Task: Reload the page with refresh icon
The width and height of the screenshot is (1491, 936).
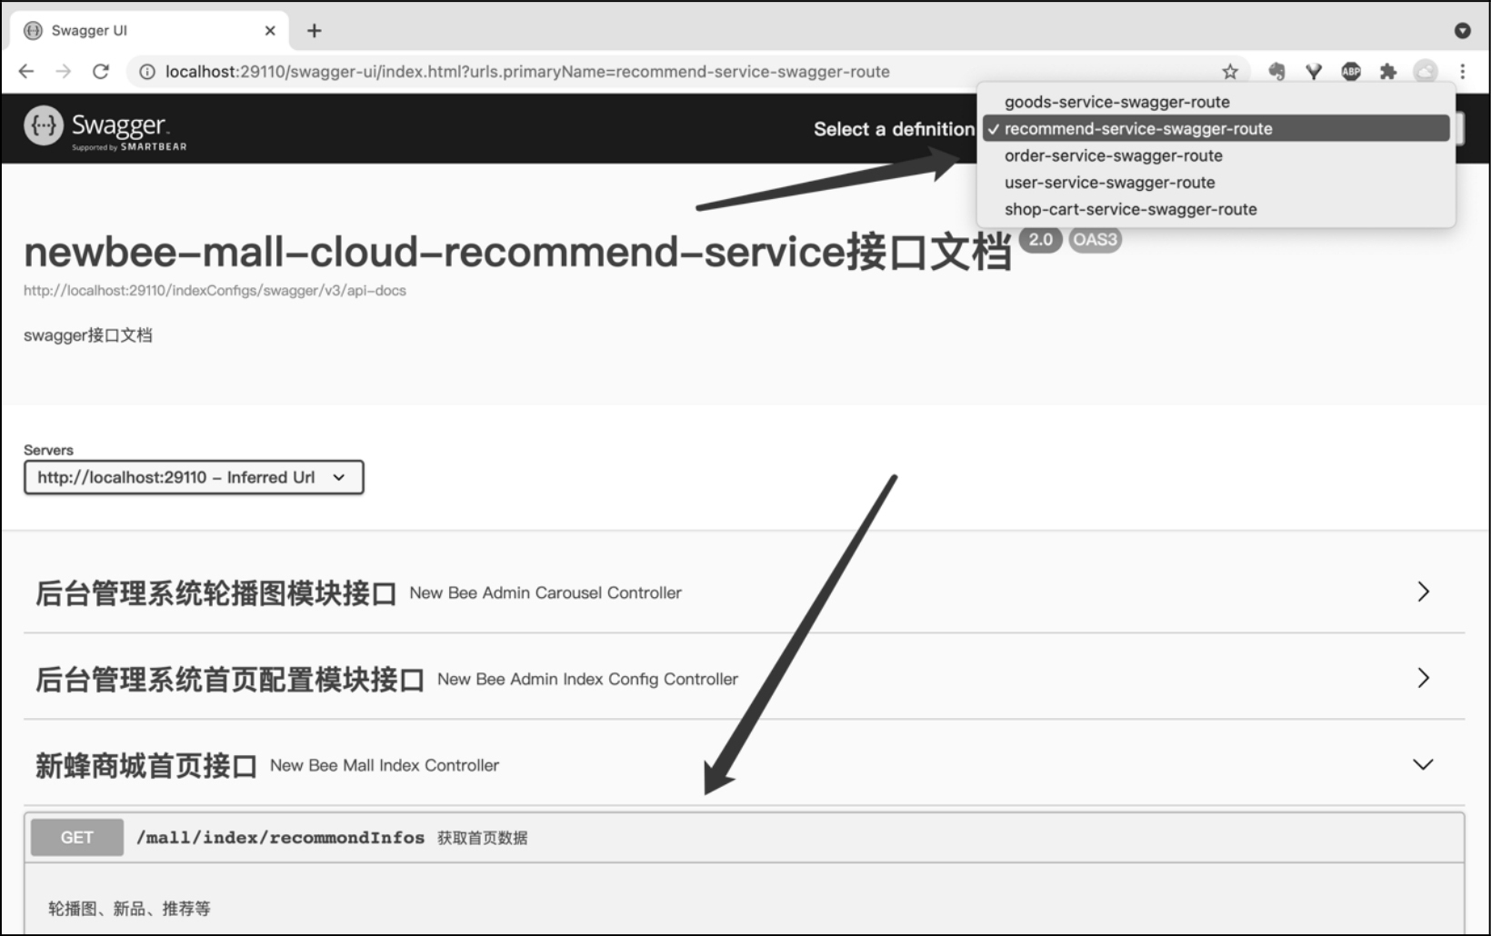Action: [101, 71]
